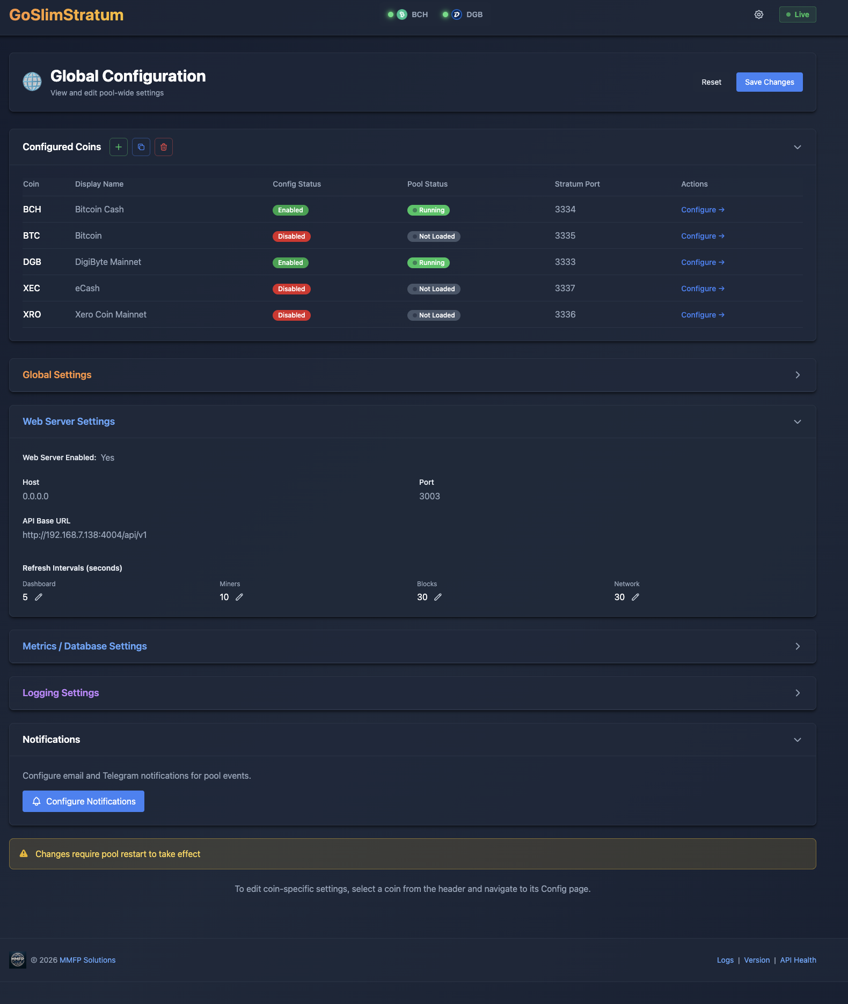Viewport: 848px width, 1004px height.
Task: Click the red trash delete coin icon
Action: (164, 147)
